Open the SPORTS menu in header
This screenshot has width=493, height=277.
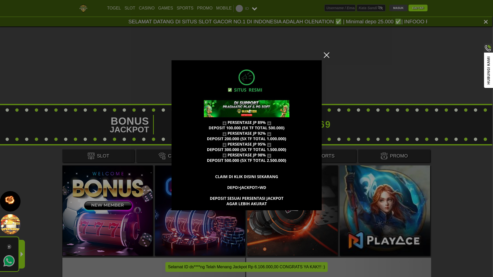(185, 8)
